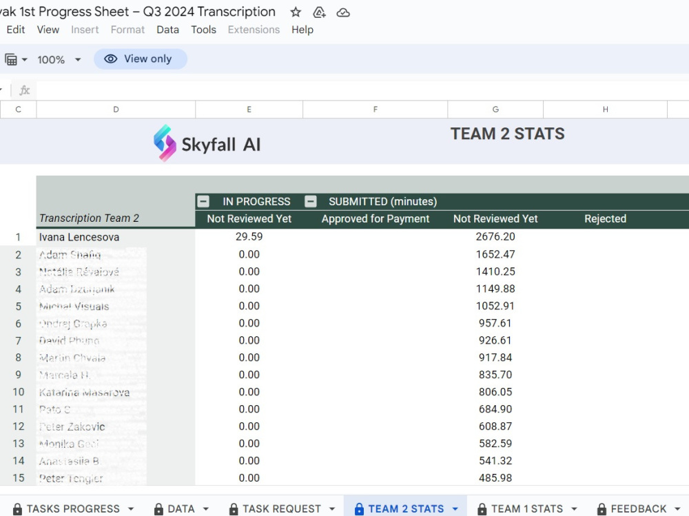689x516 pixels.
Task: Switch to the DATA sheet tab
Action: click(x=181, y=508)
